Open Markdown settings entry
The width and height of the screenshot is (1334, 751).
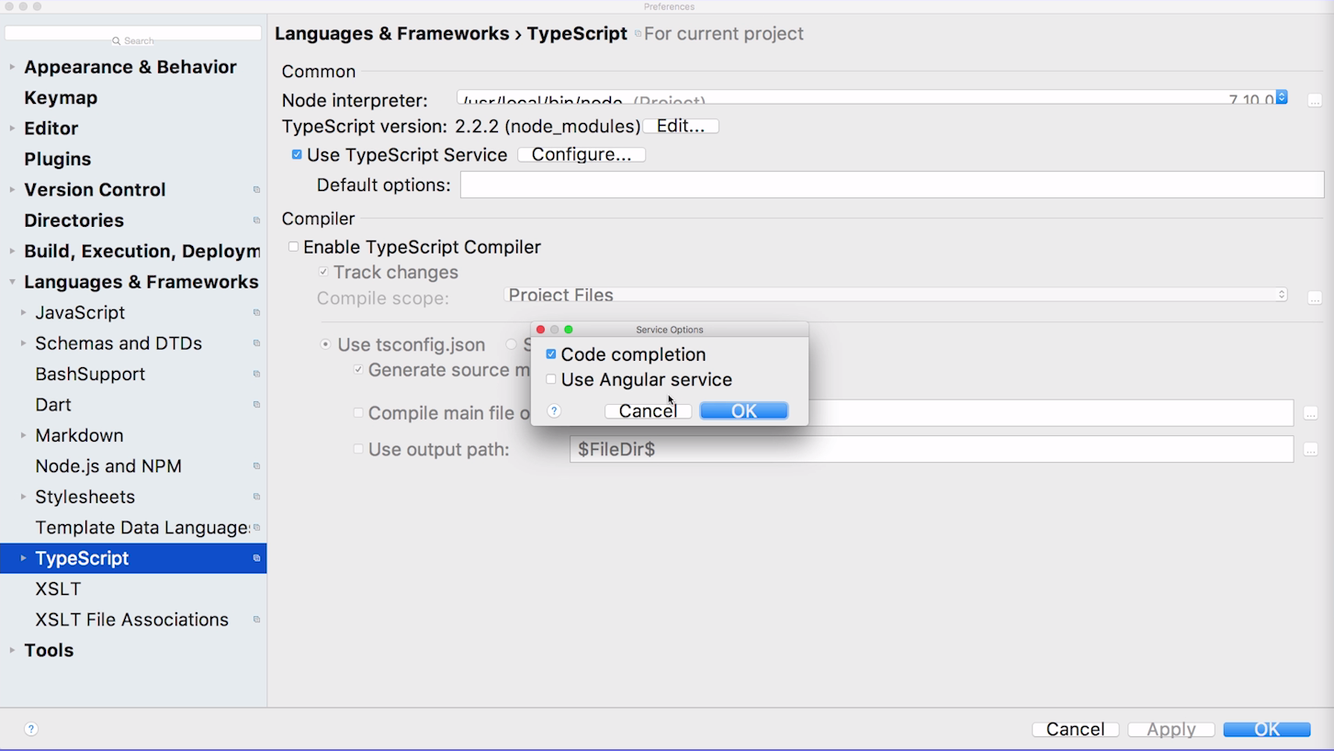coord(79,436)
